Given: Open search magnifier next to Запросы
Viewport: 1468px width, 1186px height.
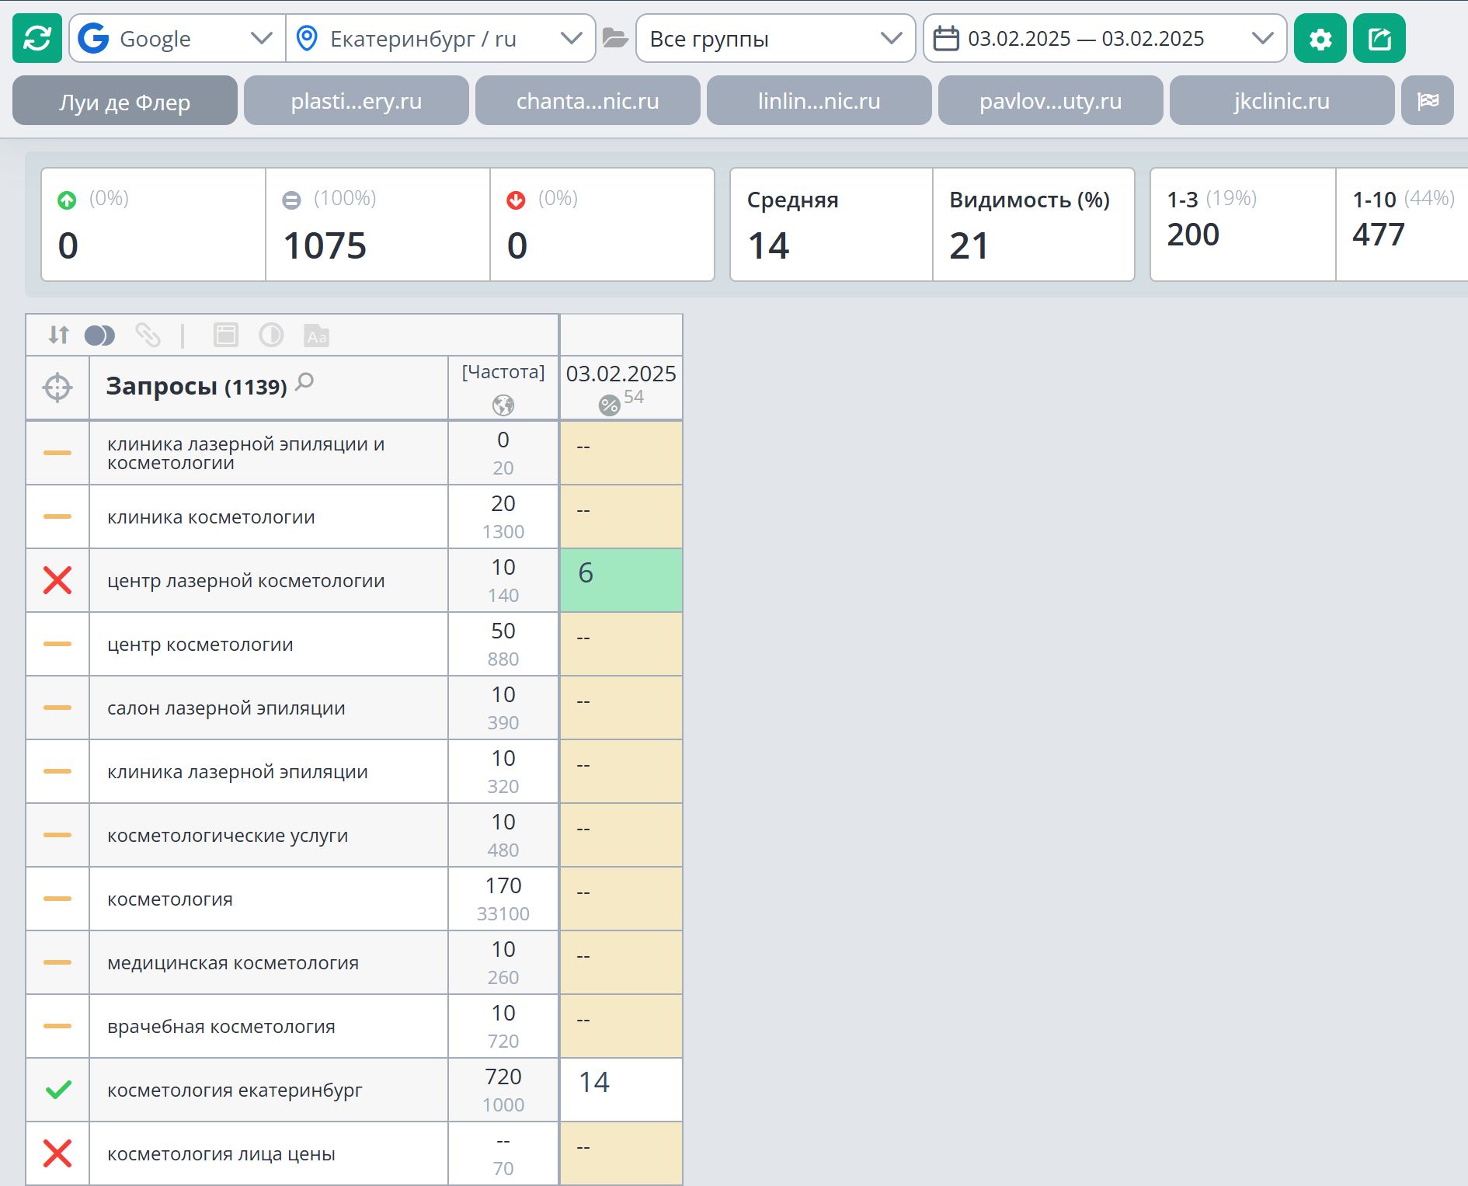Looking at the screenshot, I should (304, 381).
